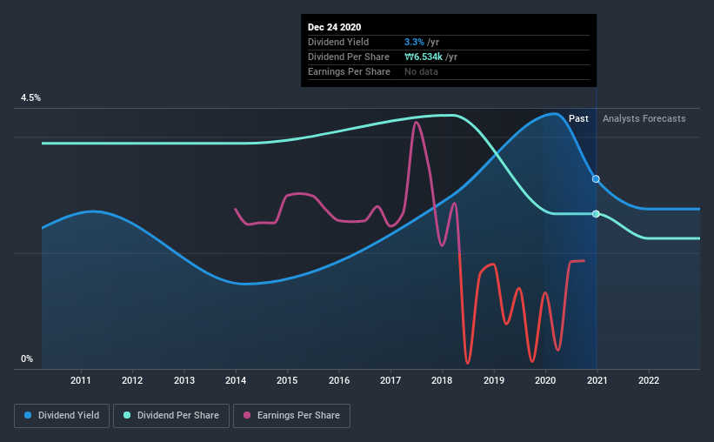Click the 2014 x-axis year label
Viewport: 714px width, 442px height.
click(x=236, y=380)
